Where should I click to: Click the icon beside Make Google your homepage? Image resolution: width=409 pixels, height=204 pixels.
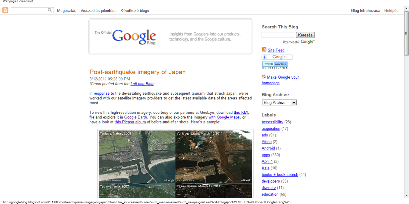point(264,77)
